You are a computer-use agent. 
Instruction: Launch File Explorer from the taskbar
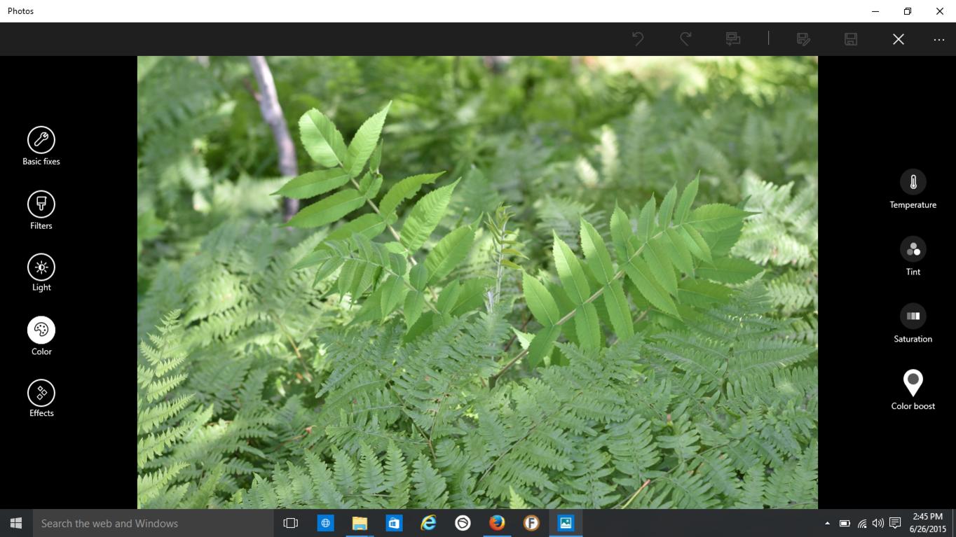(x=360, y=523)
